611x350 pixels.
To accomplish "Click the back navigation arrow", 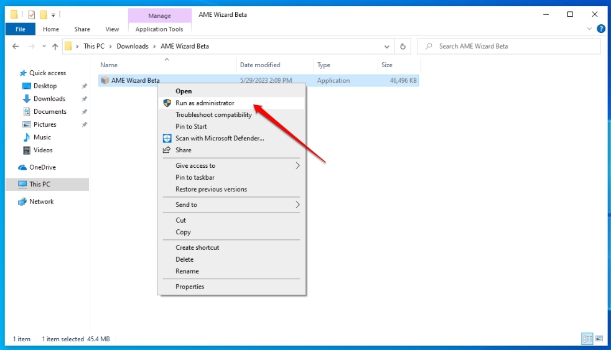I will click(x=16, y=47).
